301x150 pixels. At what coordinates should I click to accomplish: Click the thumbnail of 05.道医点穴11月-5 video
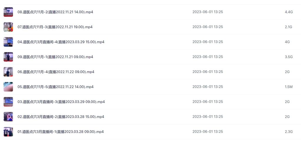(x=8, y=87)
